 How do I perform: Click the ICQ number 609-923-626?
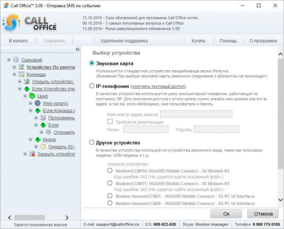pyautogui.click(x=165, y=224)
